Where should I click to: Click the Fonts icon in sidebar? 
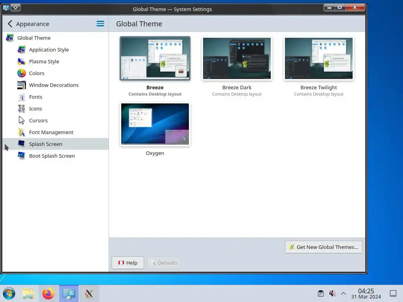click(x=22, y=97)
